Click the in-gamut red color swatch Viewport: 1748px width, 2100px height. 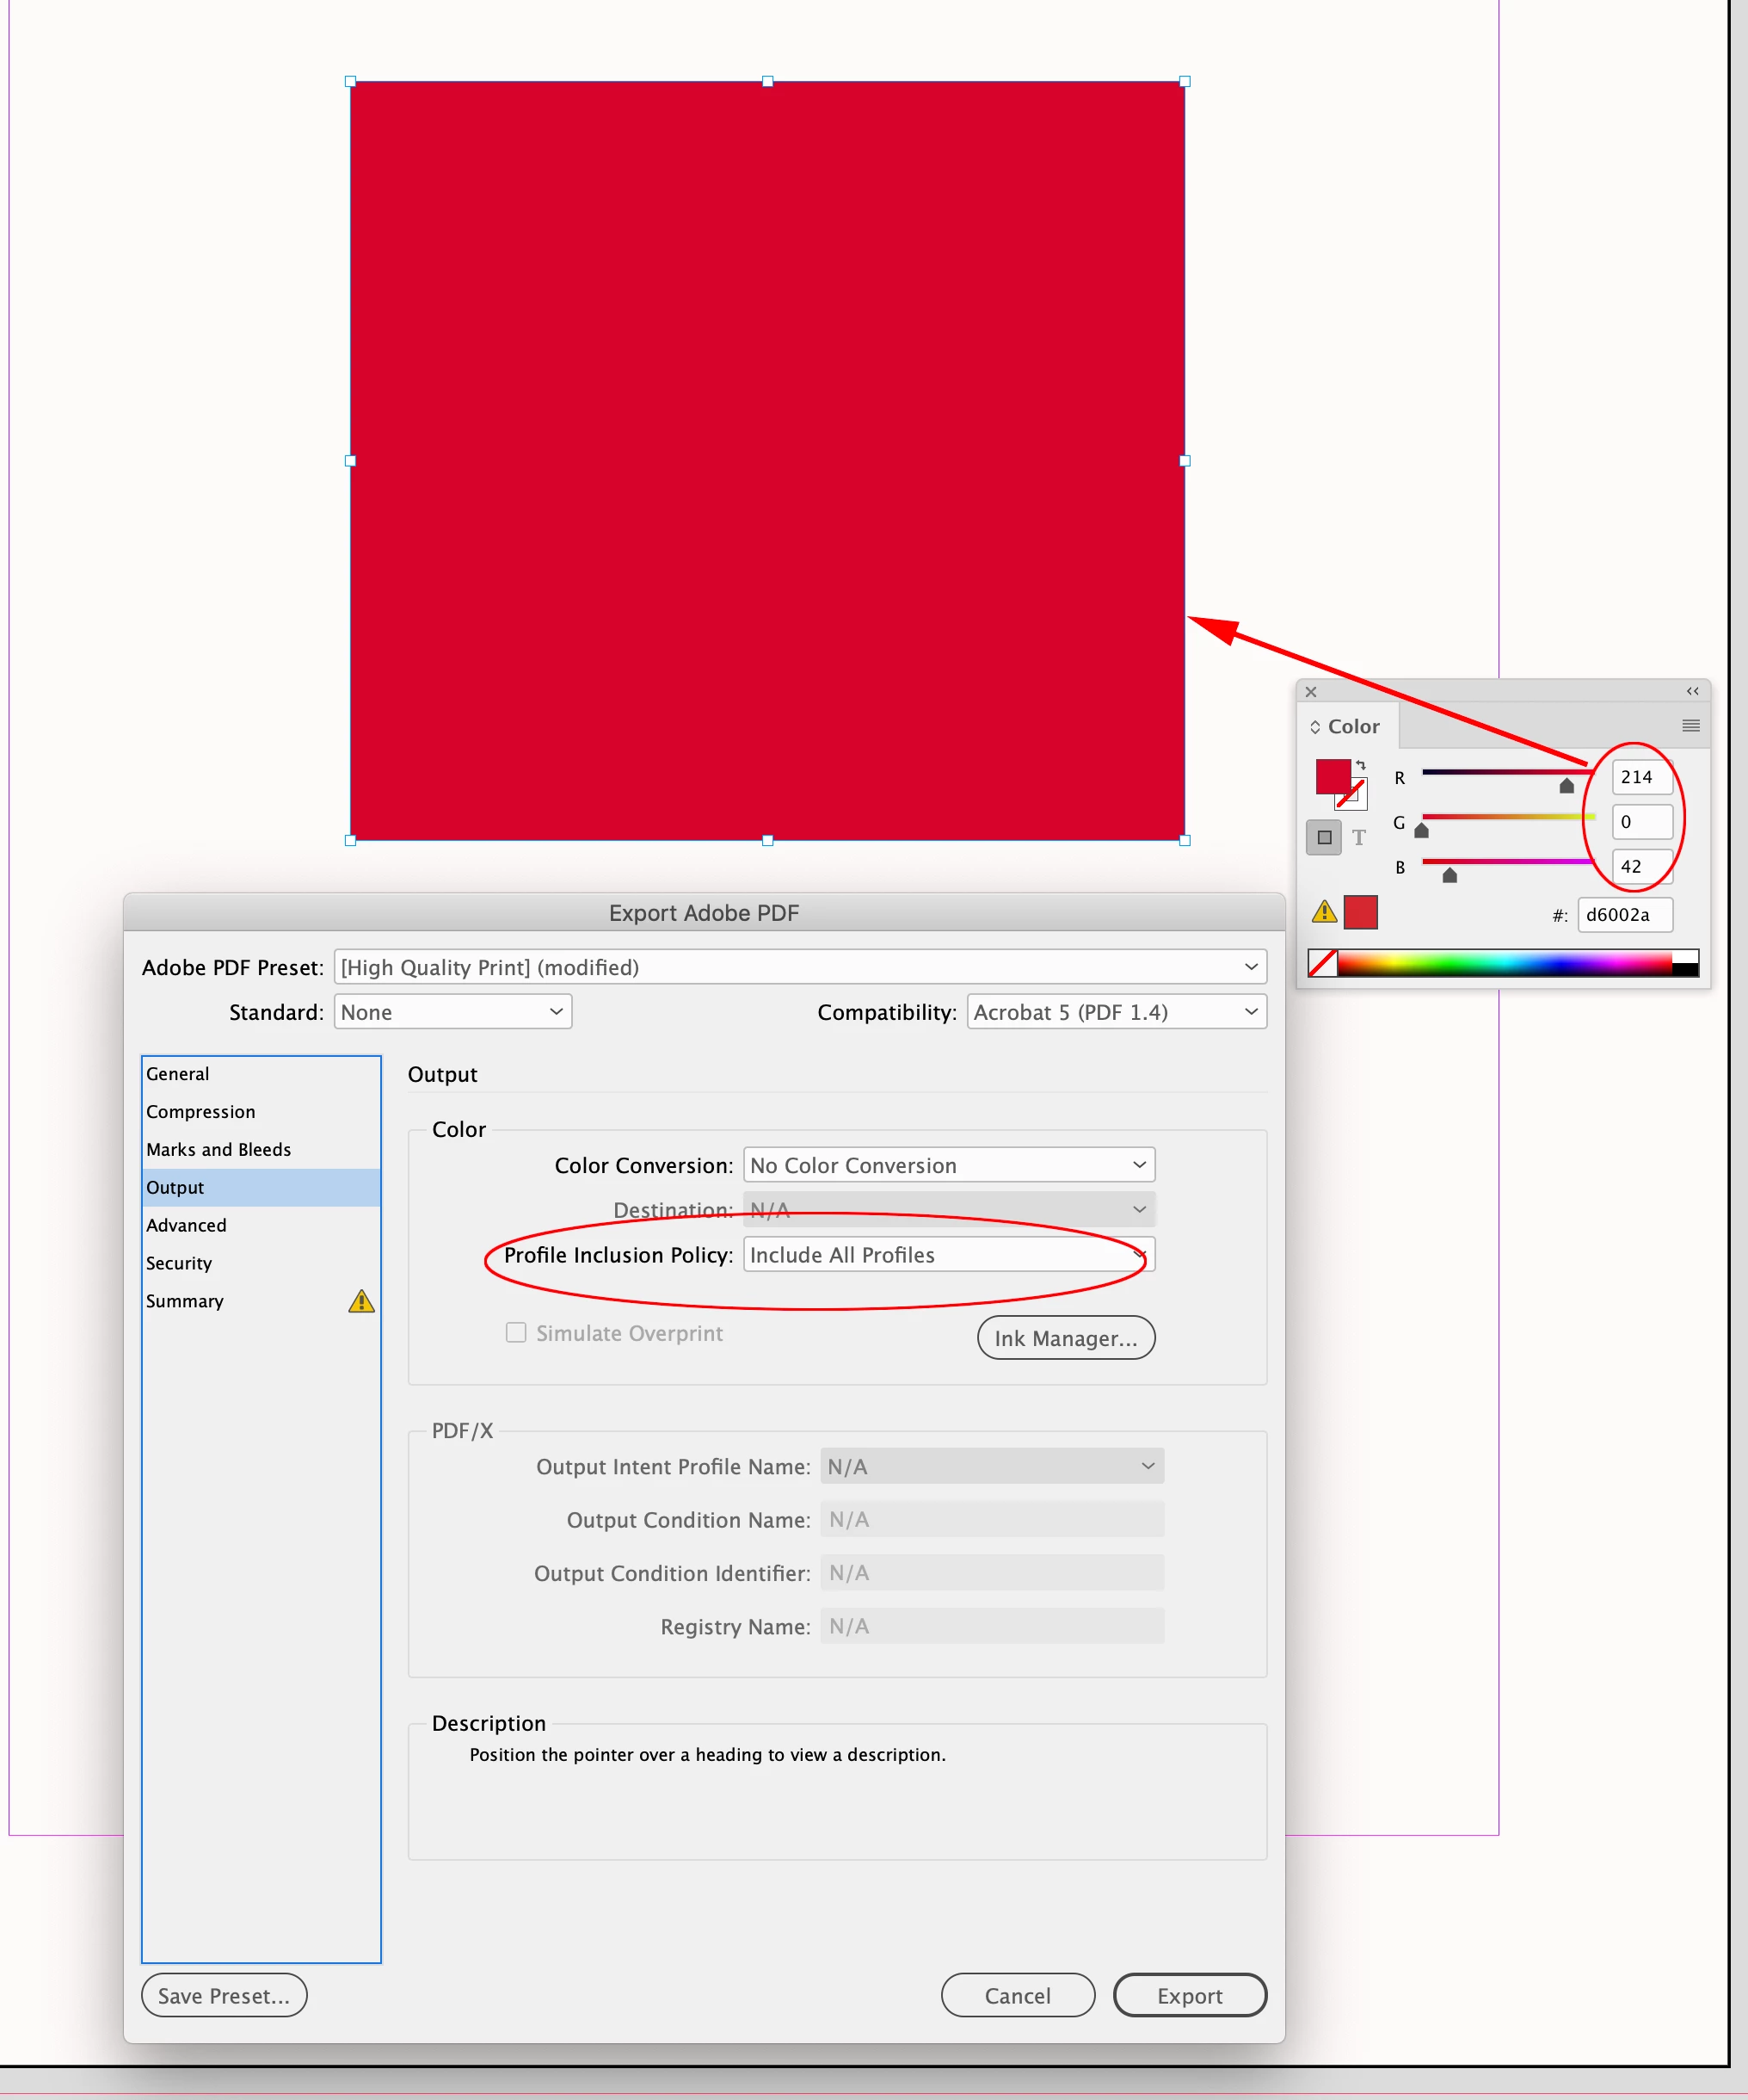tap(1360, 912)
